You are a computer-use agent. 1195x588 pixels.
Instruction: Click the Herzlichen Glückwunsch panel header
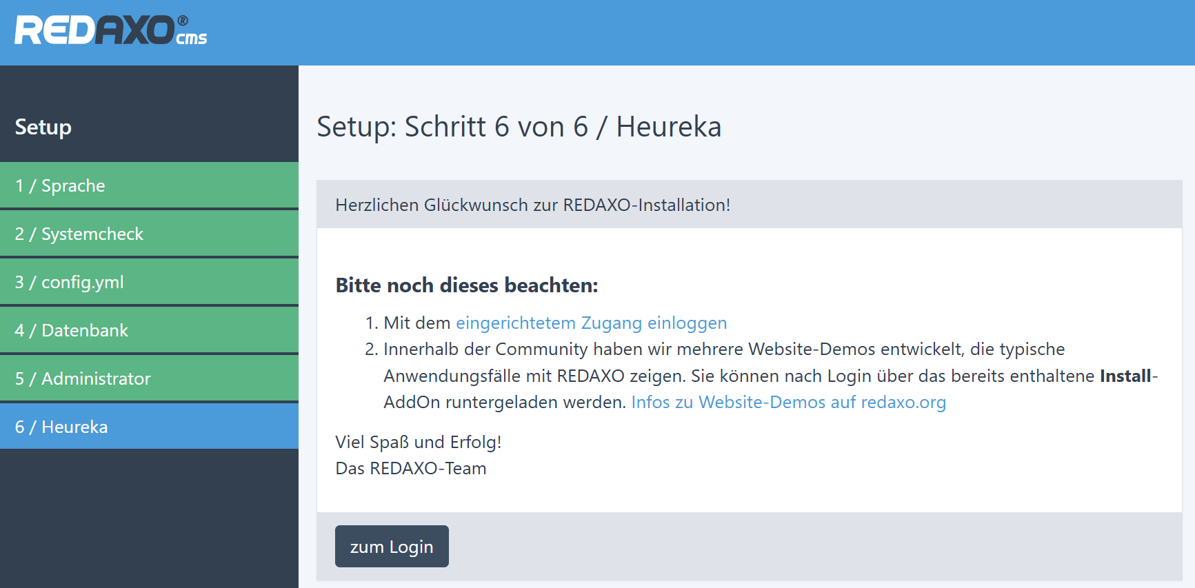pos(532,205)
